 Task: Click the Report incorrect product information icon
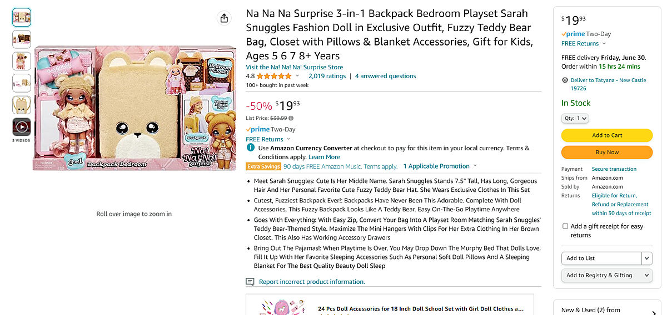coord(250,282)
